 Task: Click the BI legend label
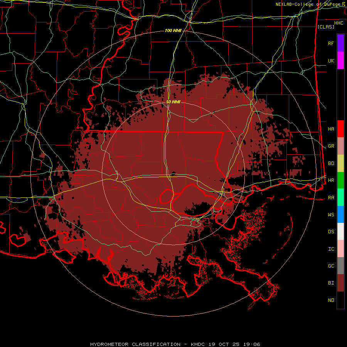(x=331, y=283)
